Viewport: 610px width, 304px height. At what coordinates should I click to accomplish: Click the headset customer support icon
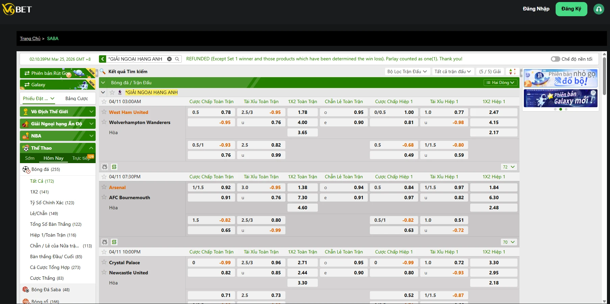599,9
